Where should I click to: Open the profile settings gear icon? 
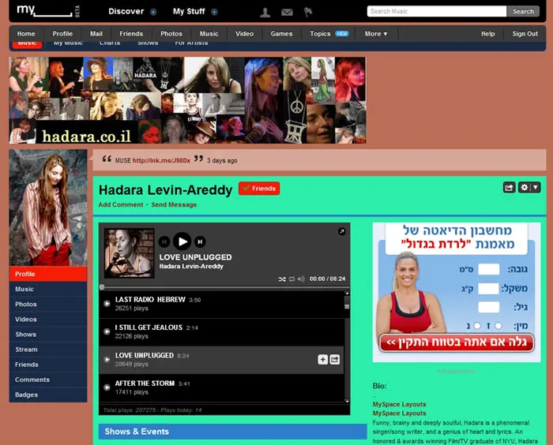click(525, 188)
